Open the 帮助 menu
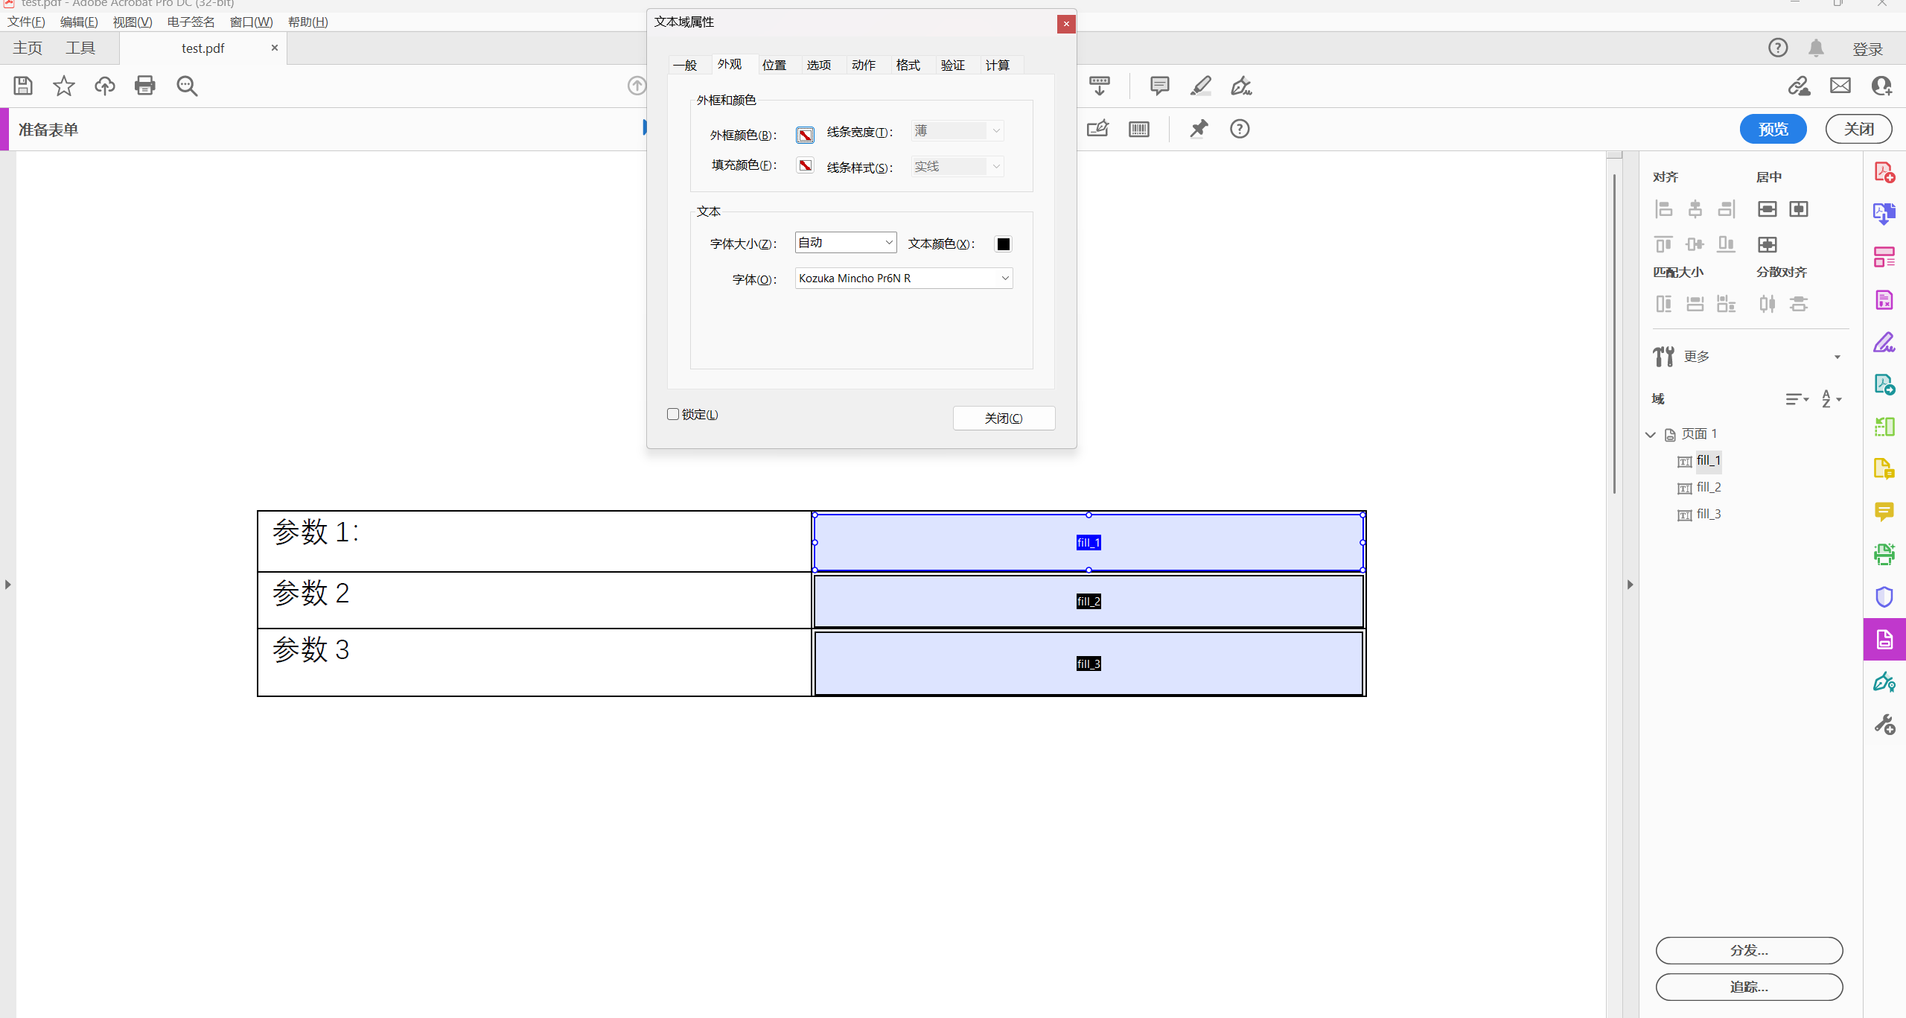The height and width of the screenshot is (1018, 1906). tap(307, 22)
